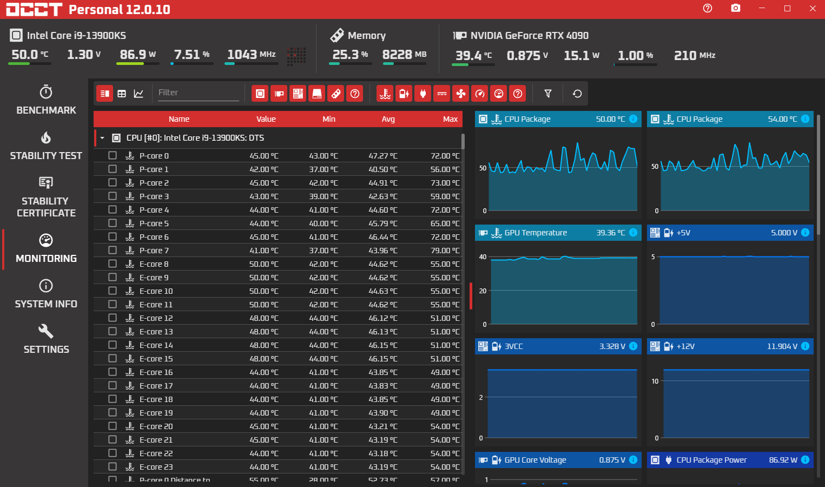Open the Settings section
Image resolution: width=825 pixels, height=487 pixels.
point(46,339)
